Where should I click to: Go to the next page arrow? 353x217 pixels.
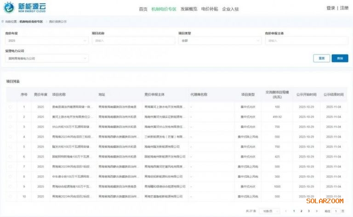click(316, 211)
